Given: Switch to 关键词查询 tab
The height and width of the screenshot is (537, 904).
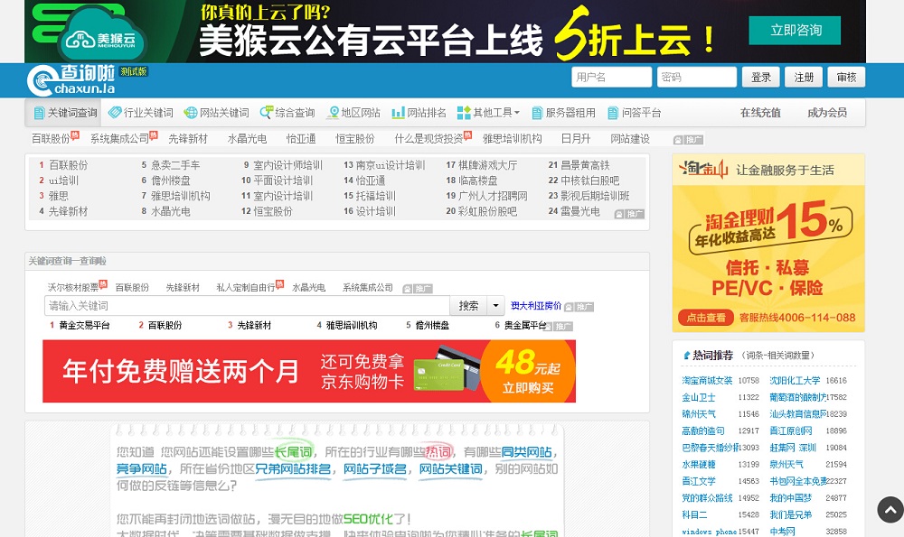Looking at the screenshot, I should [x=63, y=113].
